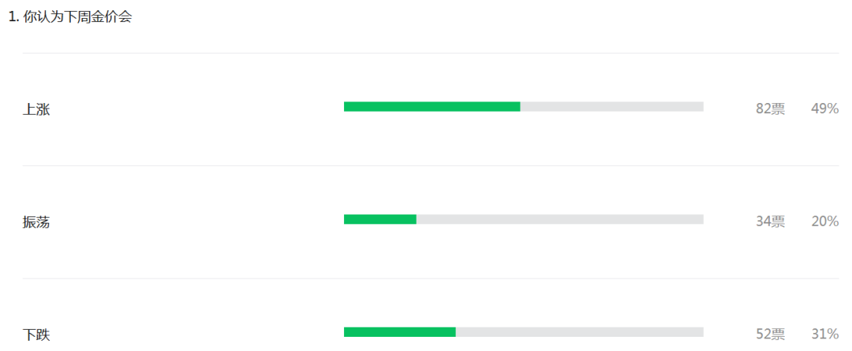
Task: Click the 34票 vote count
Action: pyautogui.click(x=770, y=221)
